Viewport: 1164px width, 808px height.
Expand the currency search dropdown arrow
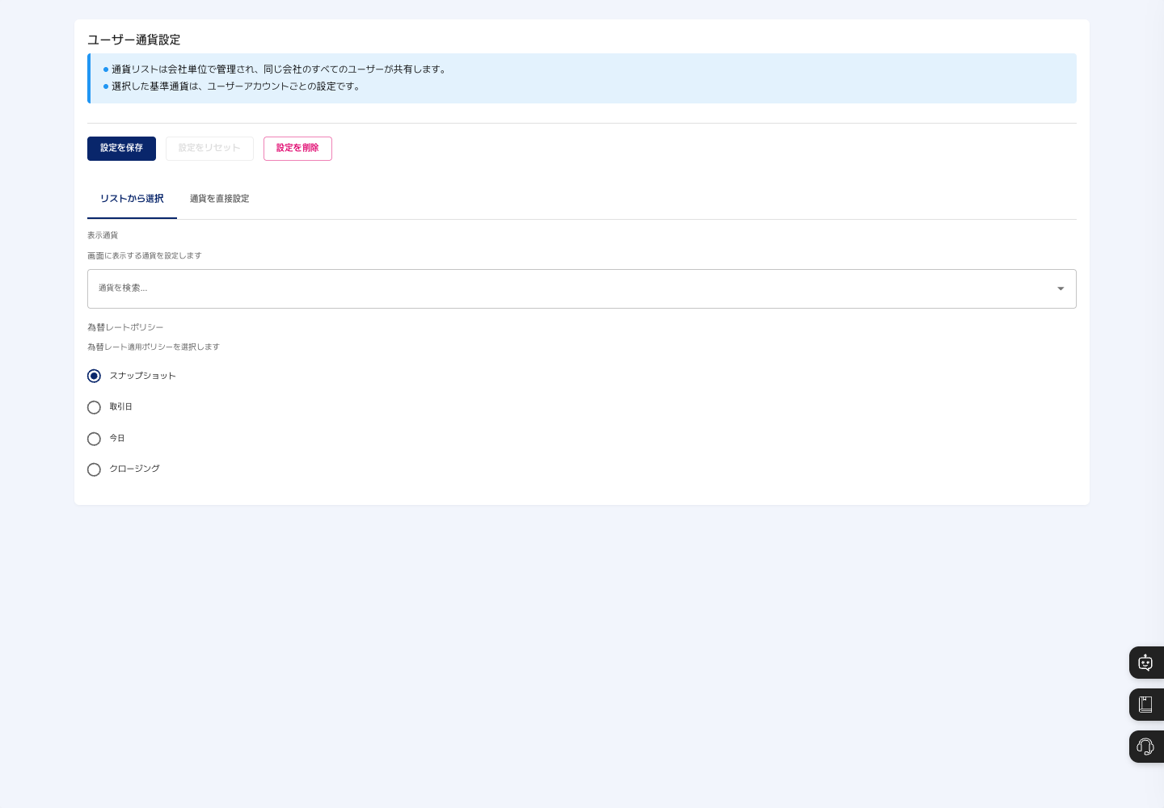[x=1061, y=288]
